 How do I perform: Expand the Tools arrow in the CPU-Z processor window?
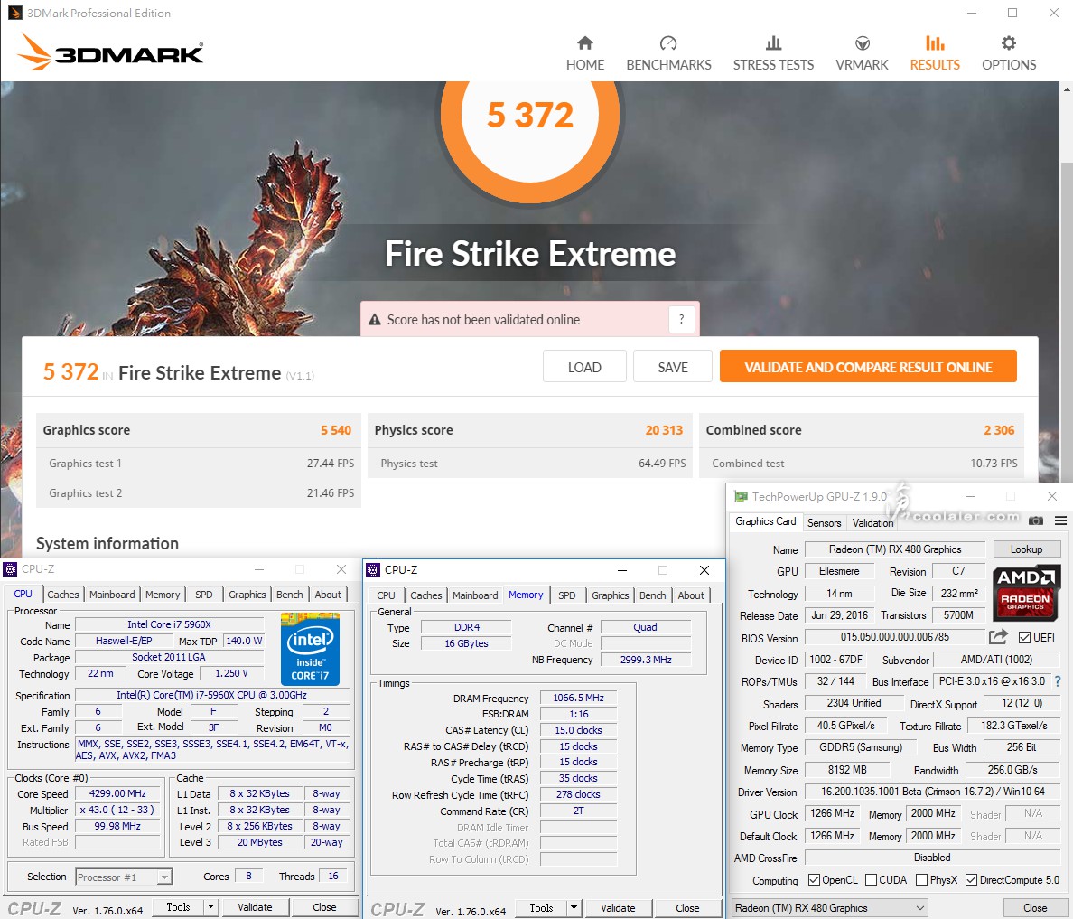coord(210,907)
